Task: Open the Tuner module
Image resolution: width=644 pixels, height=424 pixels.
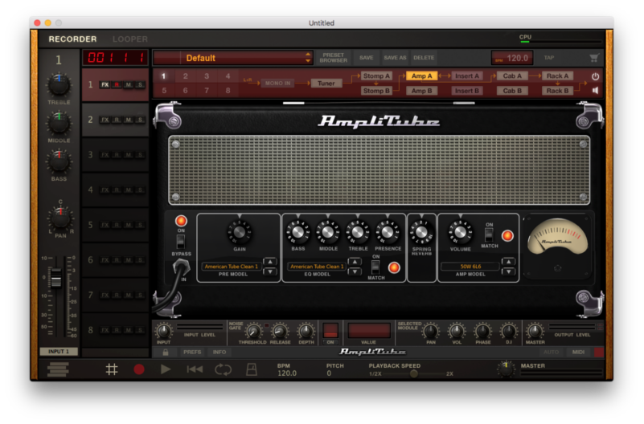Action: point(326,84)
